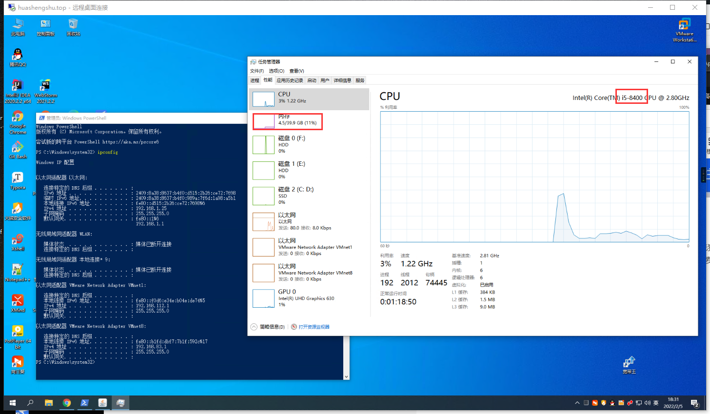This screenshot has width=710, height=414.
Task: Launch VMware Workstation desktop shortcut
Action: [685, 30]
